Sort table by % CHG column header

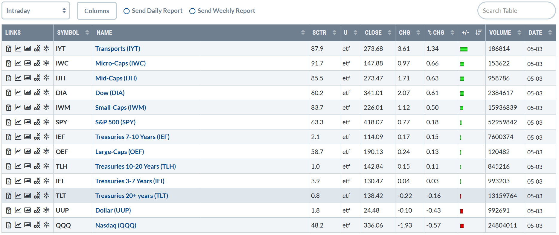click(x=441, y=33)
